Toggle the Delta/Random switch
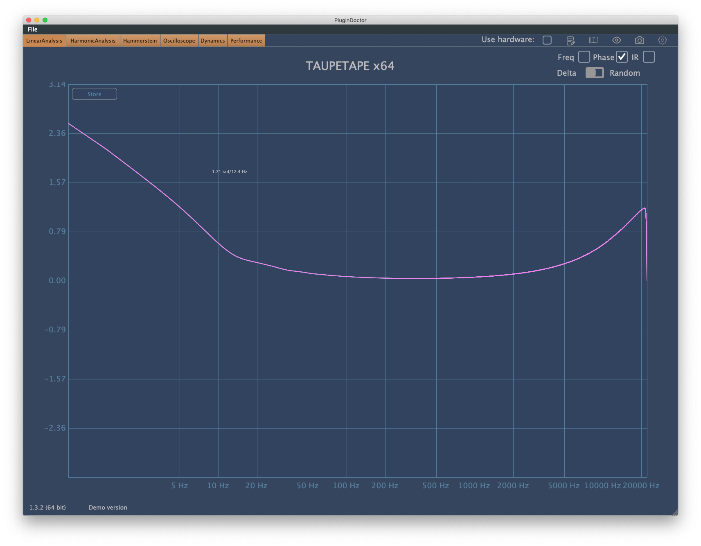 pos(594,73)
